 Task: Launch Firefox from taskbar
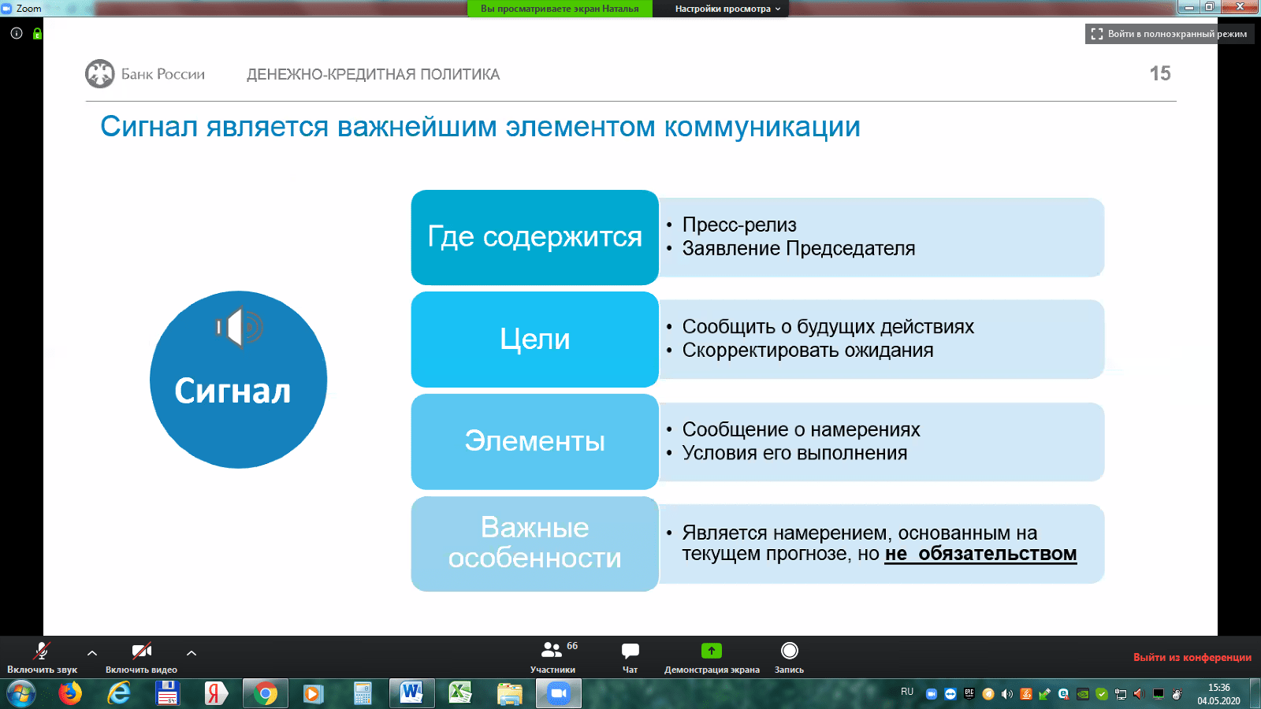tap(70, 693)
